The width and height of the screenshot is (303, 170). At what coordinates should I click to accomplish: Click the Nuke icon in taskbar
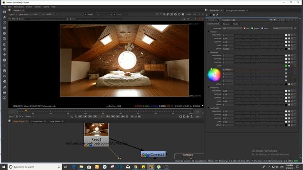tap(151, 167)
